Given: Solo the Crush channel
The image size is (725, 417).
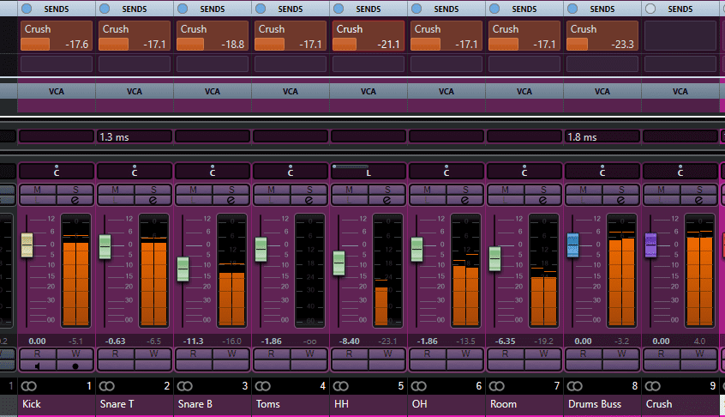Looking at the screenshot, I should pyautogui.click(x=698, y=190).
